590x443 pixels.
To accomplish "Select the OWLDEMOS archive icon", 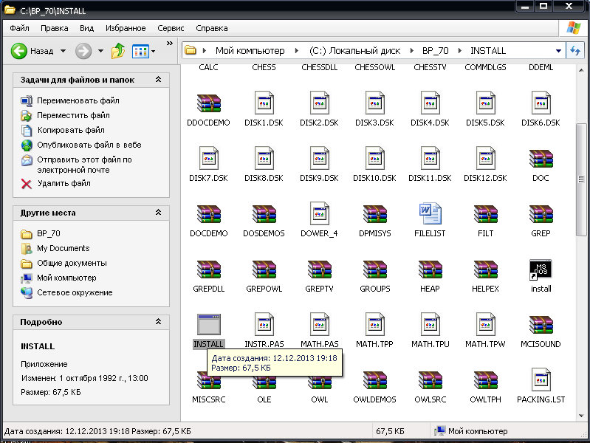I will point(375,380).
